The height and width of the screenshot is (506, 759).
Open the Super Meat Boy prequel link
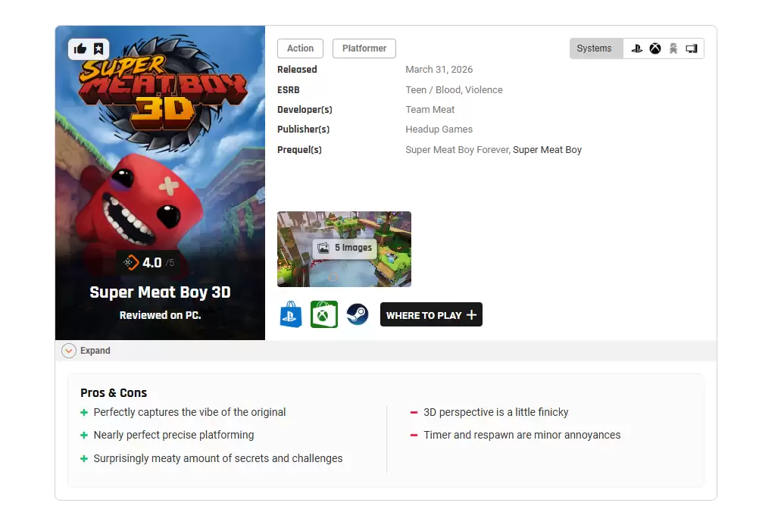click(547, 150)
